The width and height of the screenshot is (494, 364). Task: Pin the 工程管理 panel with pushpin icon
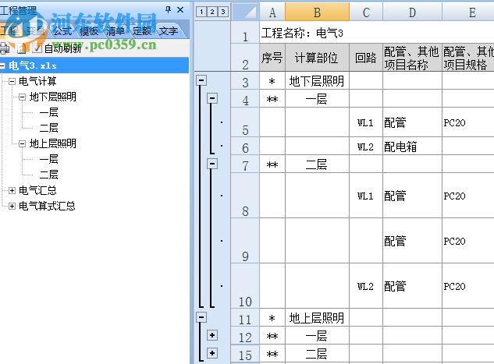(169, 10)
